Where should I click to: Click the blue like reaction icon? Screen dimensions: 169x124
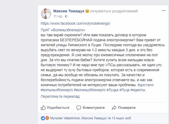click(x=43, y=118)
